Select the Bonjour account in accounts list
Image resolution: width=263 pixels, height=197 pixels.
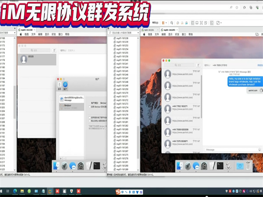70,106
